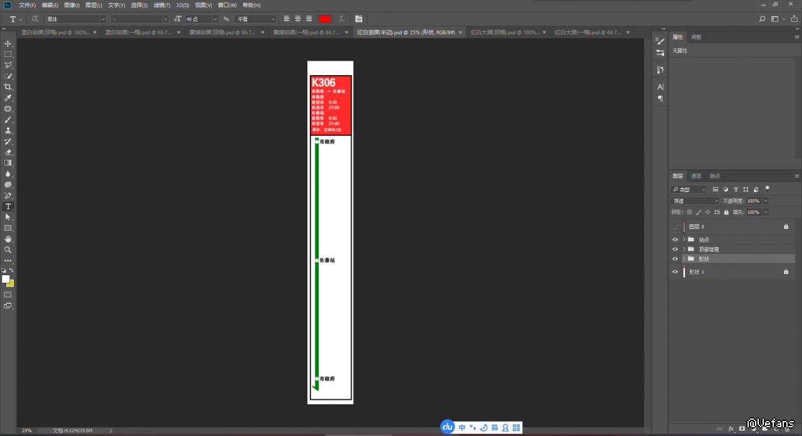Open the Layers panel options menu

coord(797,176)
